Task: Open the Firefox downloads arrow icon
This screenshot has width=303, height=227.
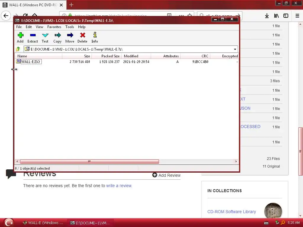Action: click(x=267, y=16)
